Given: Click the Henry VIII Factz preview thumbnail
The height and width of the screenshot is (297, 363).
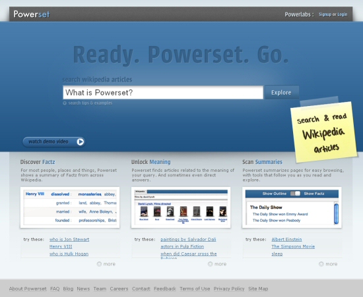Looking at the screenshot, I should [70, 207].
